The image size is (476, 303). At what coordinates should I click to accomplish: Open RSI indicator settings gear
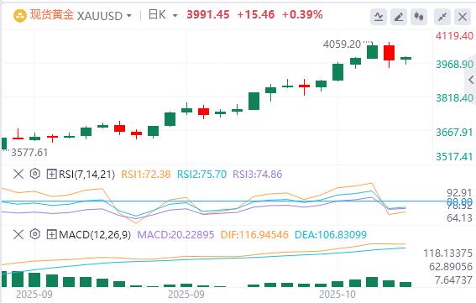click(35, 174)
